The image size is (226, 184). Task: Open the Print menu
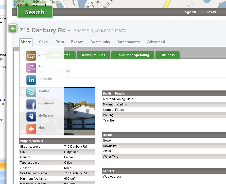coord(60,42)
